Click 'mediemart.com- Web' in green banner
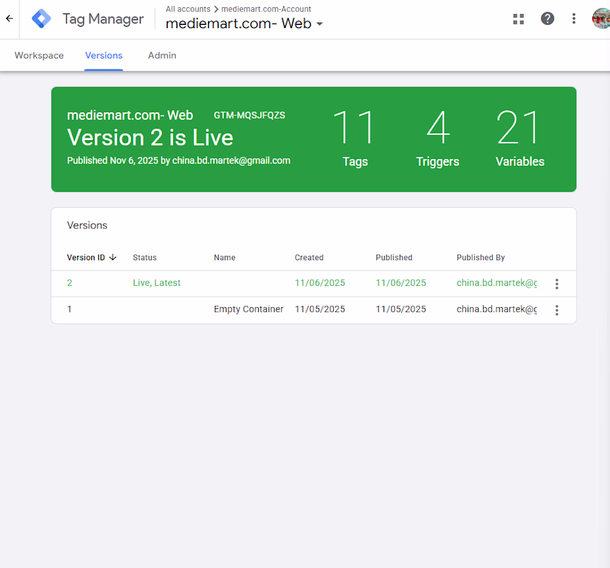Image resolution: width=610 pixels, height=568 pixels. point(130,115)
